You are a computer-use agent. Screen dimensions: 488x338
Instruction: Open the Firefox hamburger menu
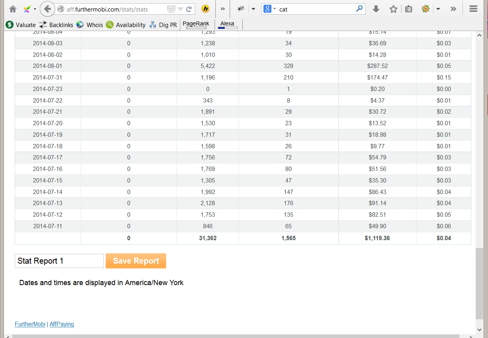coord(473,9)
